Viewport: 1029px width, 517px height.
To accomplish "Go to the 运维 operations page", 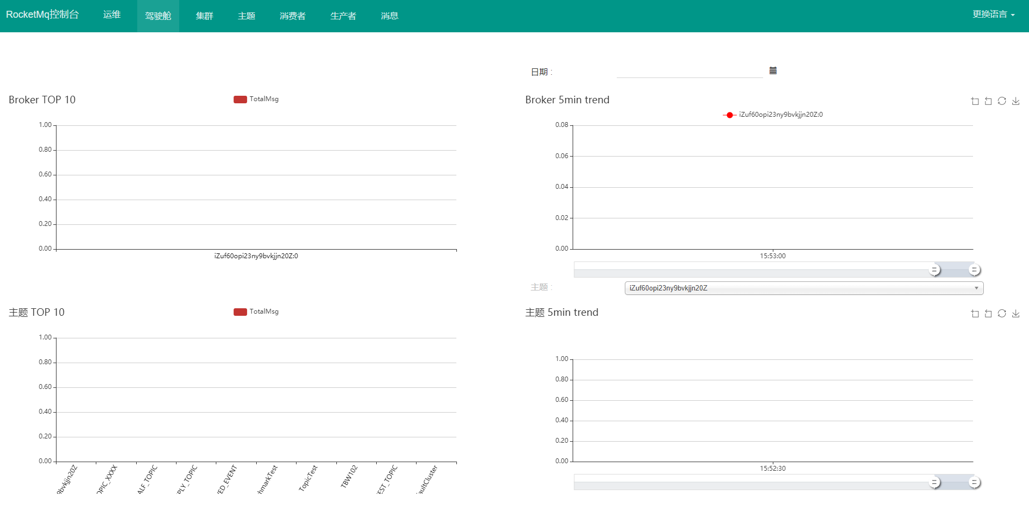I will [x=112, y=15].
